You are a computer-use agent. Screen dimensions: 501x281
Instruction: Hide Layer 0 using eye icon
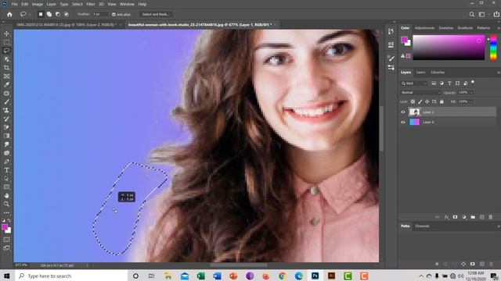click(x=403, y=122)
